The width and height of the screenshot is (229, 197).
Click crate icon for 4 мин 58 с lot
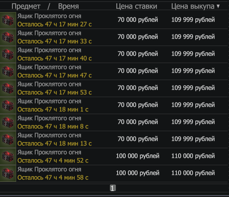click(8, 174)
